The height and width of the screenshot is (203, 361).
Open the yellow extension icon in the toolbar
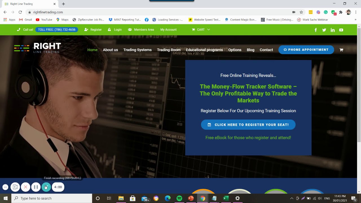(311, 12)
